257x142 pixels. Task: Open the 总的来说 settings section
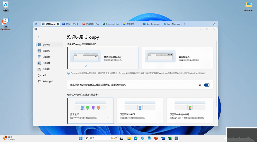[x=49, y=45]
